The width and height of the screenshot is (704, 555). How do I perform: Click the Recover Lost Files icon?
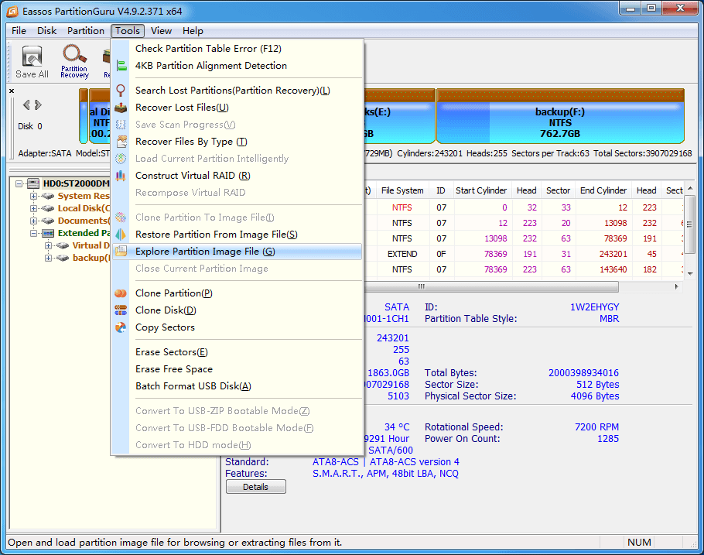[x=121, y=108]
